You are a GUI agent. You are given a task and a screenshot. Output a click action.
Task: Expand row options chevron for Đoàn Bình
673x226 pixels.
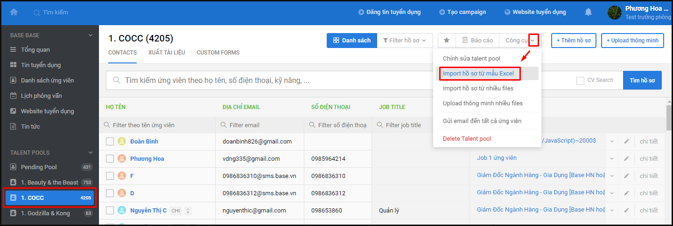(612, 142)
